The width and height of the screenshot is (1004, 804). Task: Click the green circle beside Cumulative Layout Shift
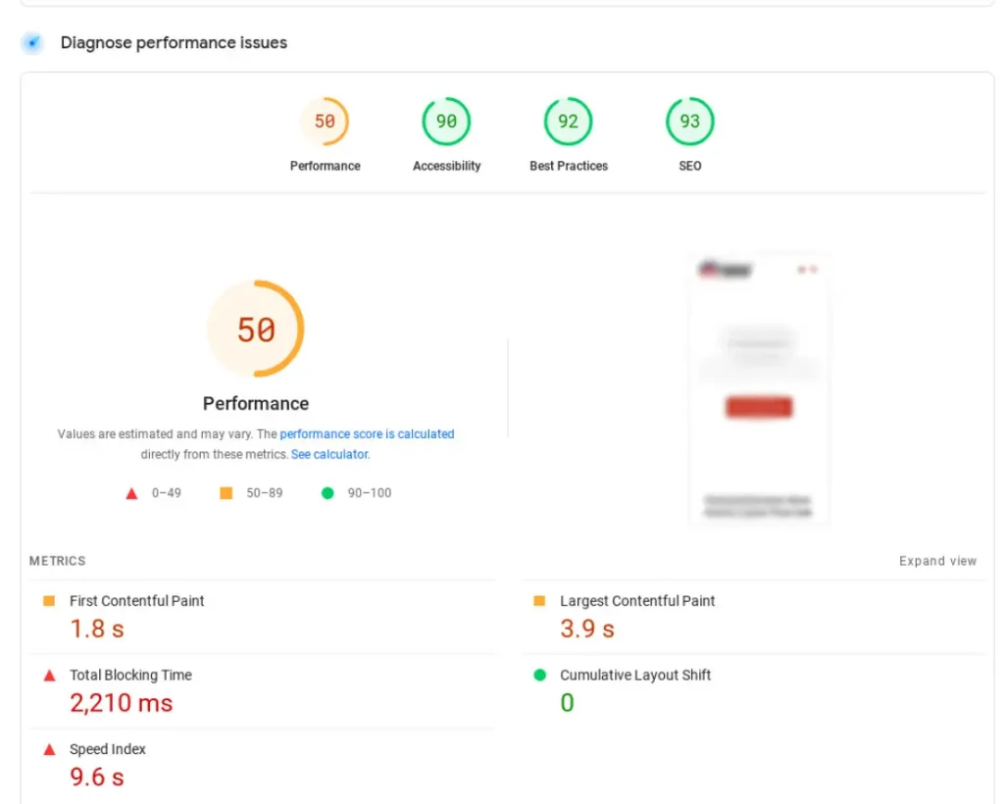point(539,676)
